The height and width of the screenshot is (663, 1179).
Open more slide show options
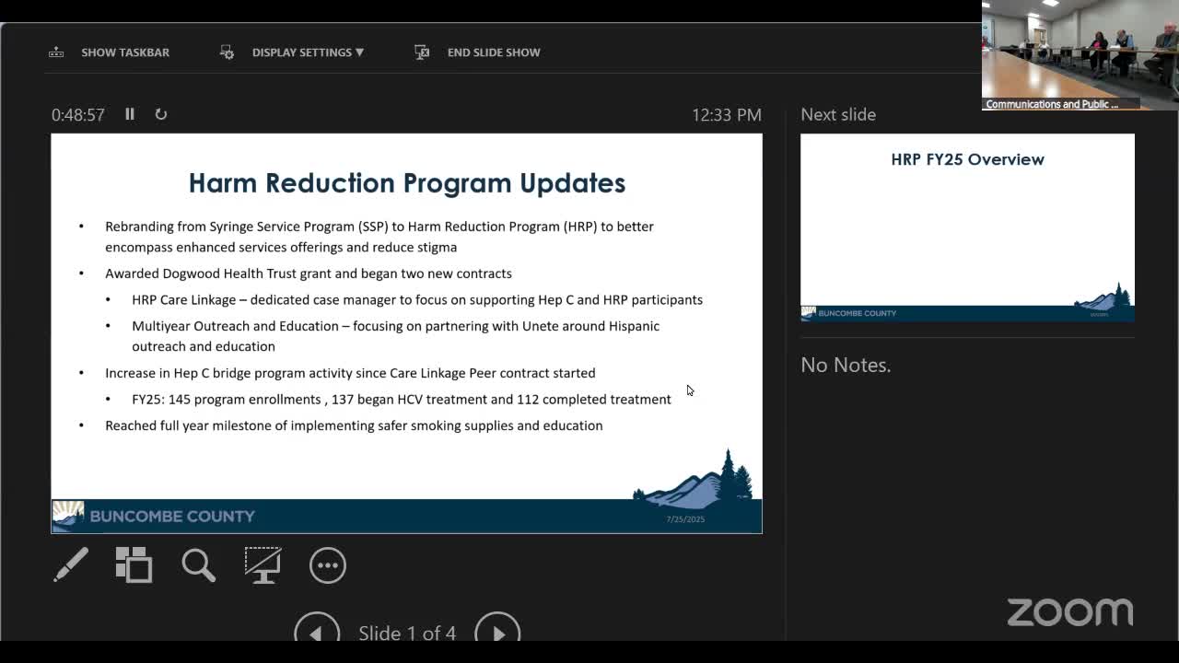[x=327, y=564]
